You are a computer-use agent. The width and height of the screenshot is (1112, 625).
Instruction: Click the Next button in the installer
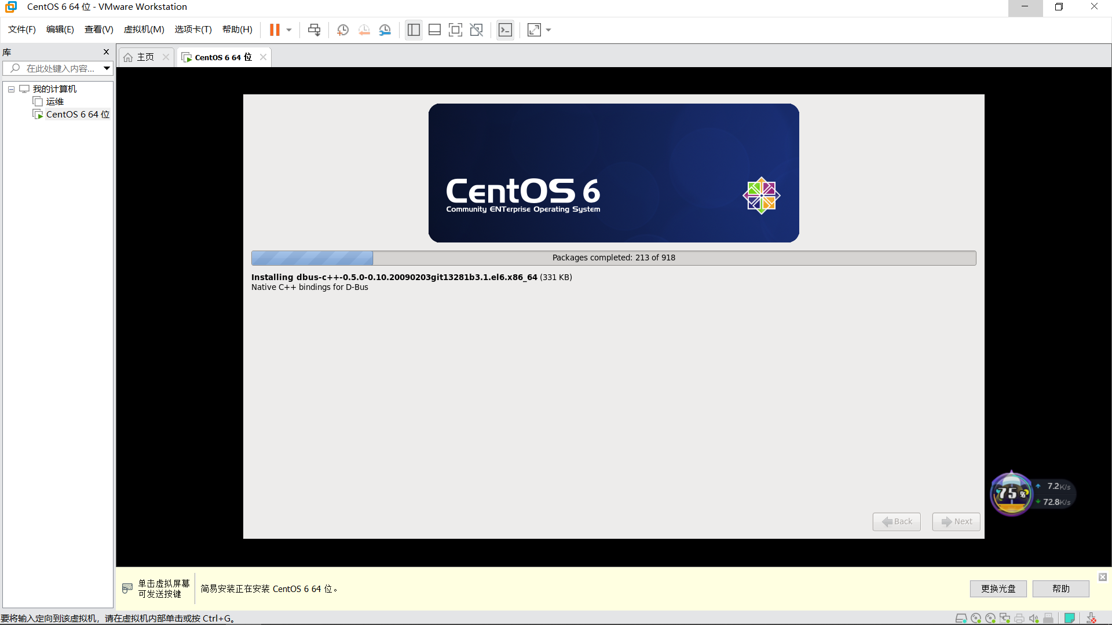click(x=956, y=521)
